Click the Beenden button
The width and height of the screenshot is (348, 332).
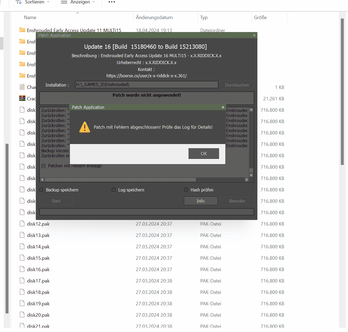coord(237,201)
